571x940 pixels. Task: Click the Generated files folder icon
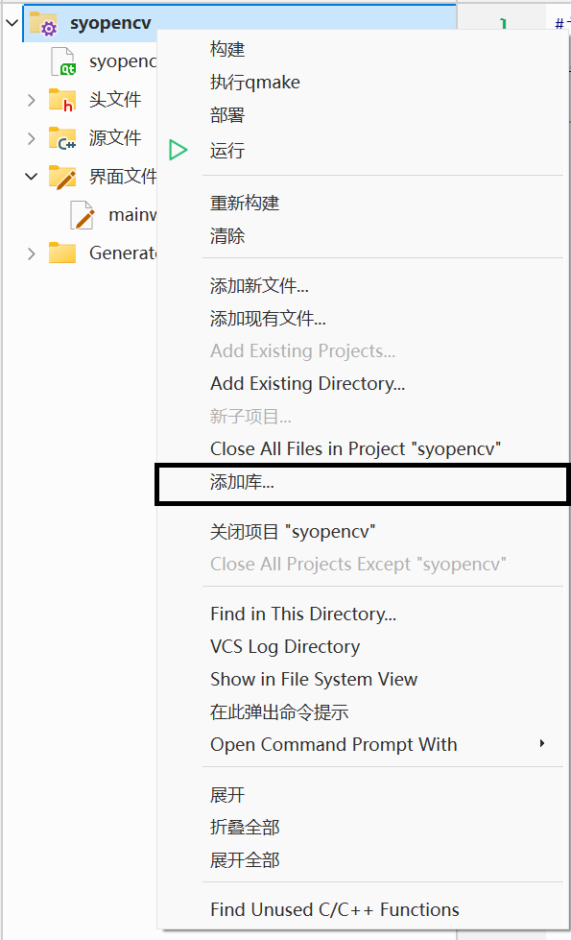pos(65,253)
